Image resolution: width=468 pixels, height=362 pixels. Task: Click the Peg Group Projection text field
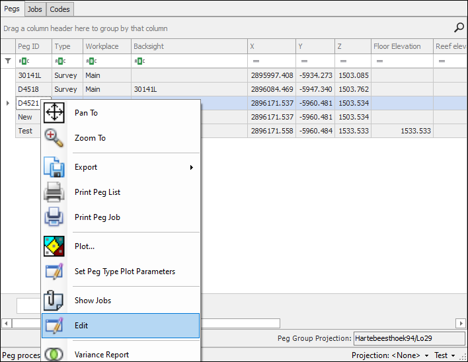tap(409, 338)
